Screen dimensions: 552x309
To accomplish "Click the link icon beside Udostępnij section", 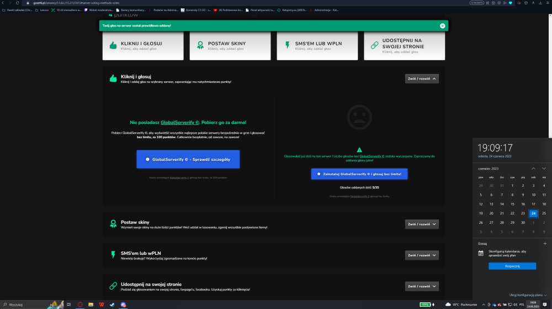I will (x=113, y=286).
